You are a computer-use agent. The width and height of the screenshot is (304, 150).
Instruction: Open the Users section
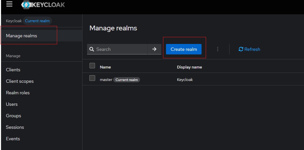12,104
